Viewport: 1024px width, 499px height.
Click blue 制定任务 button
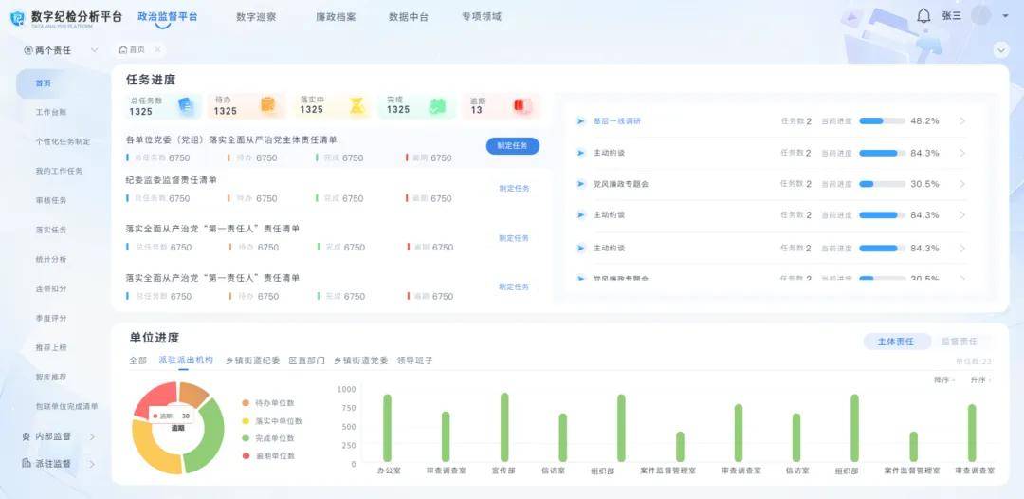513,146
